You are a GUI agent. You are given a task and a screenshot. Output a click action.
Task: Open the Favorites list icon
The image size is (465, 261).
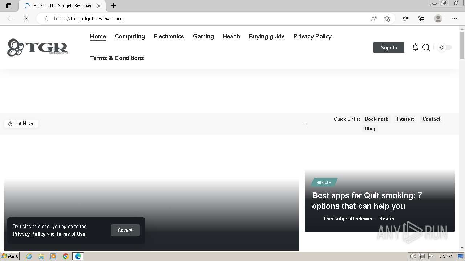click(405, 18)
